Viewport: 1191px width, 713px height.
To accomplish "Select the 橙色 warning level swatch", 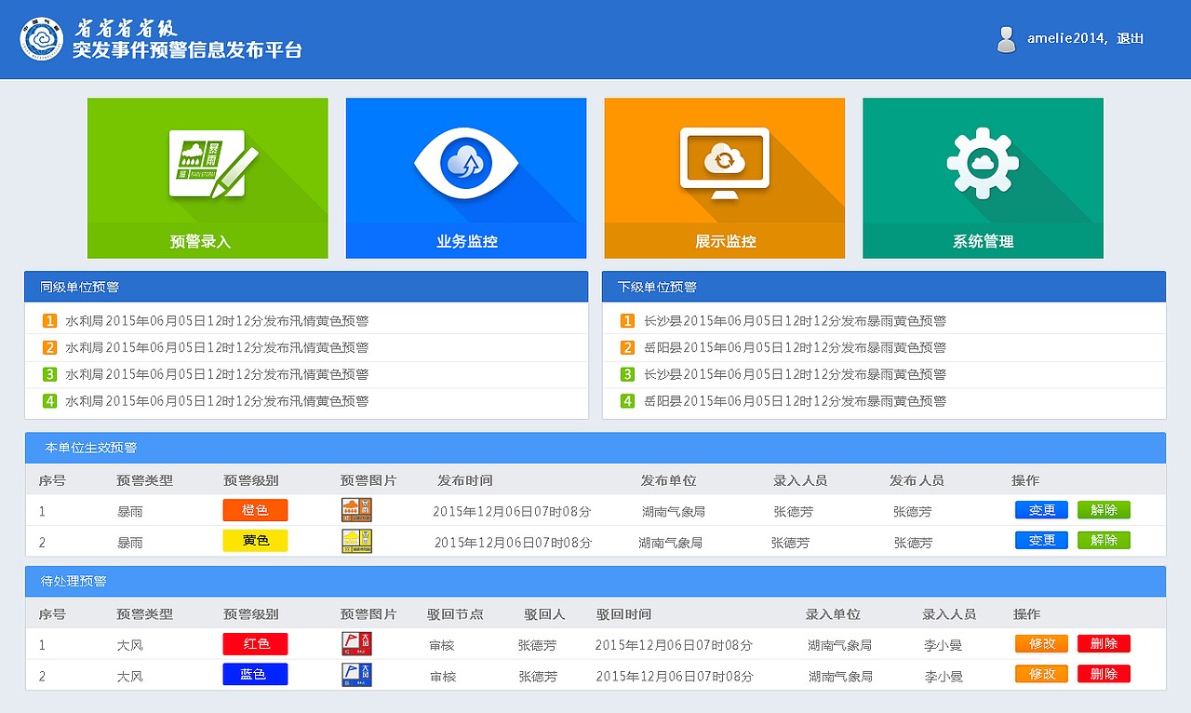I will point(255,509).
